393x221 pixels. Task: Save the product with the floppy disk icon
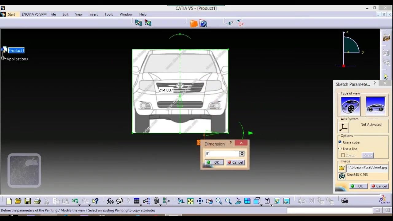point(28,201)
